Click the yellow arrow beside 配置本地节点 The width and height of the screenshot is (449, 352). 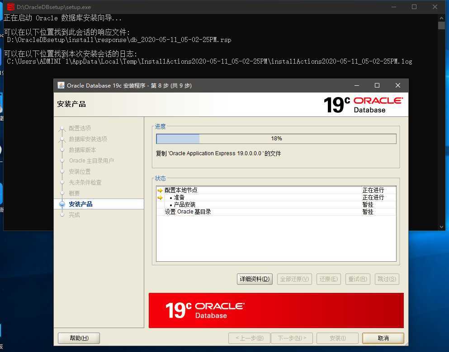tap(160, 190)
